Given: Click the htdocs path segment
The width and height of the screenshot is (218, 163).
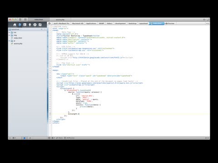Looking at the screenshot, I should point(109,24).
